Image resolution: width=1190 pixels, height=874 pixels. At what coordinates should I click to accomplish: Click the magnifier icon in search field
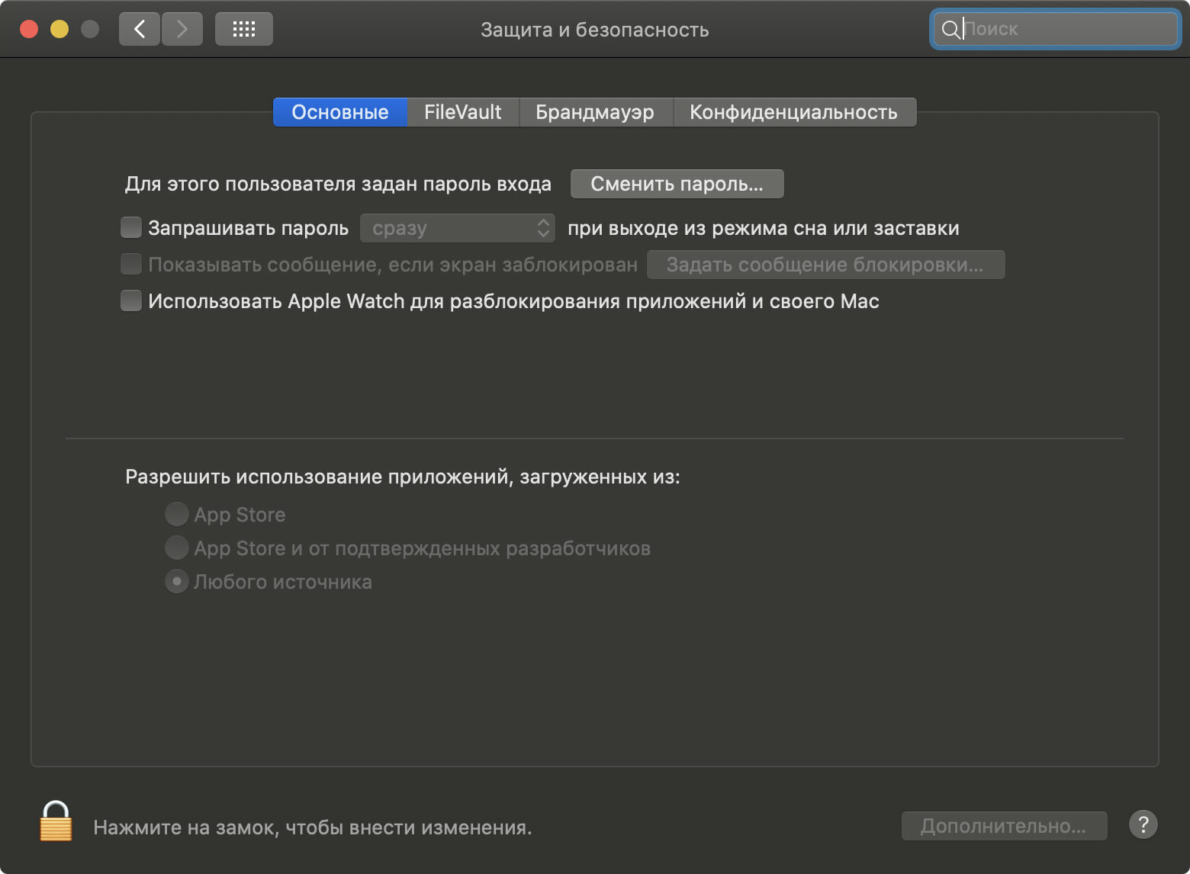950,29
